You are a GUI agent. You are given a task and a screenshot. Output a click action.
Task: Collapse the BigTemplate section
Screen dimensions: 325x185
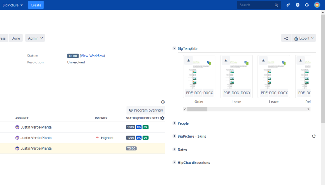click(x=174, y=48)
